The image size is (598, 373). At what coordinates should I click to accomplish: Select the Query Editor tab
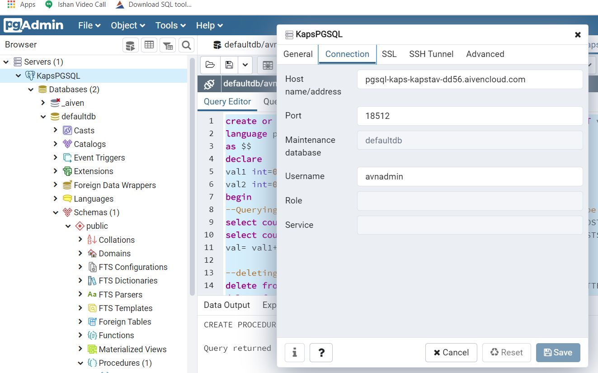227,102
